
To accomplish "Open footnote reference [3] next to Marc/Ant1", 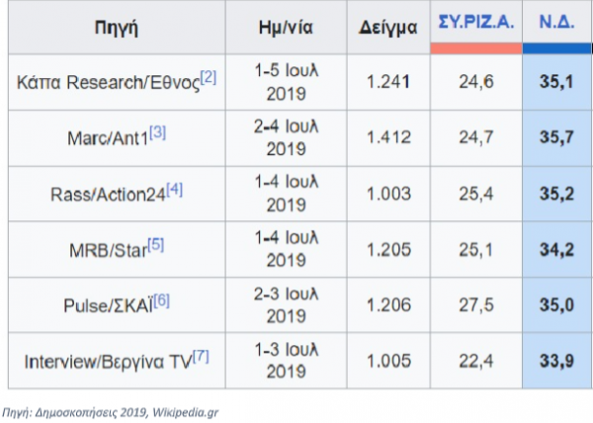I will [157, 130].
